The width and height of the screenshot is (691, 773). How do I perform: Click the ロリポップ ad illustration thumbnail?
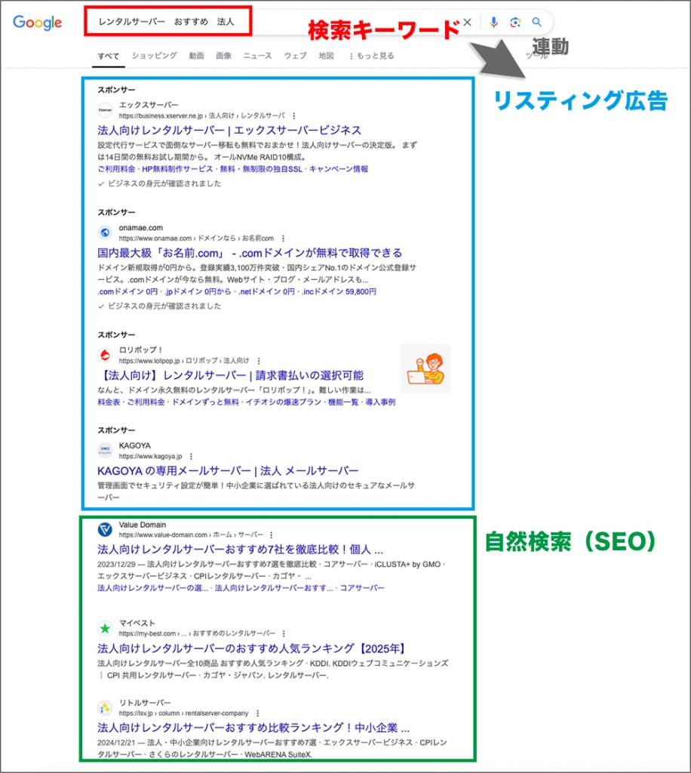click(x=425, y=368)
